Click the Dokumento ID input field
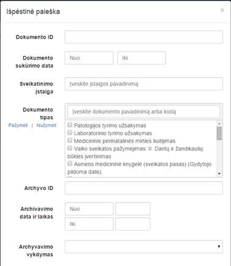The height and width of the screenshot is (266, 231). click(x=144, y=37)
